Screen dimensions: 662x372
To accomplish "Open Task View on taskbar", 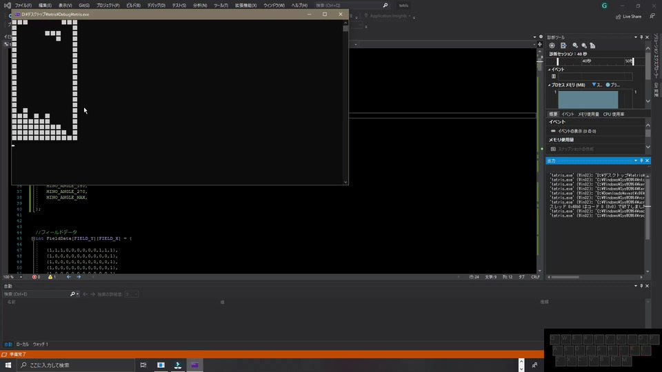I will (143, 365).
